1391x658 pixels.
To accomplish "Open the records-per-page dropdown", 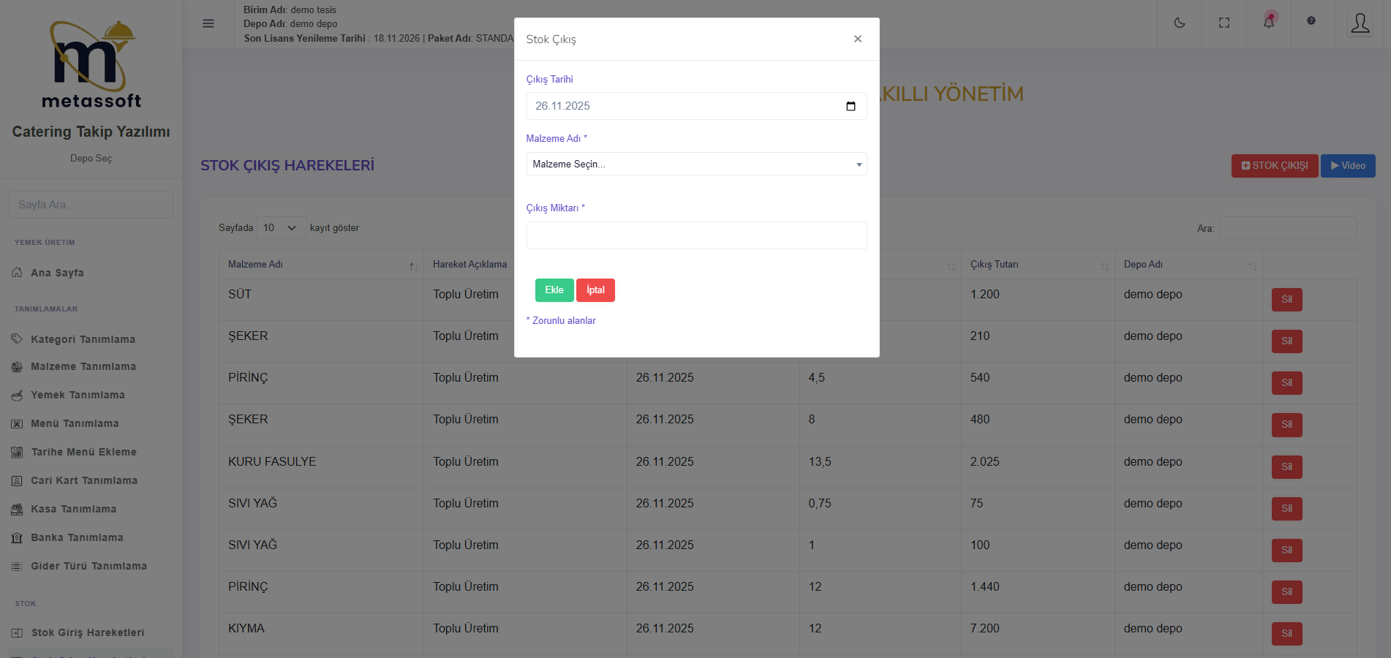I will pos(281,228).
